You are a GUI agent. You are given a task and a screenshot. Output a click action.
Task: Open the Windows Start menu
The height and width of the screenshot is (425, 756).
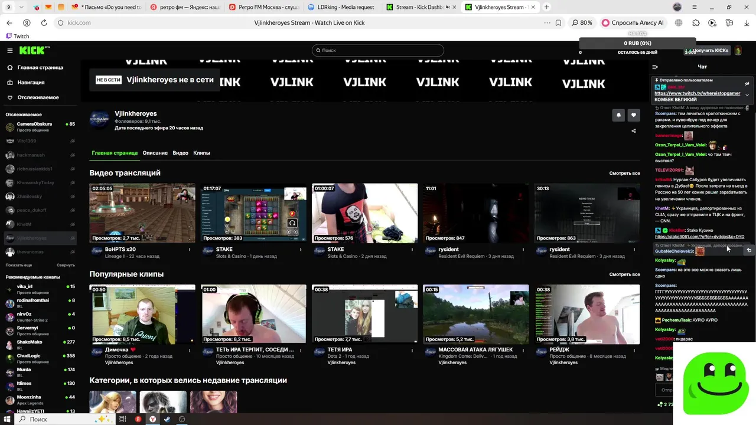tap(8, 419)
